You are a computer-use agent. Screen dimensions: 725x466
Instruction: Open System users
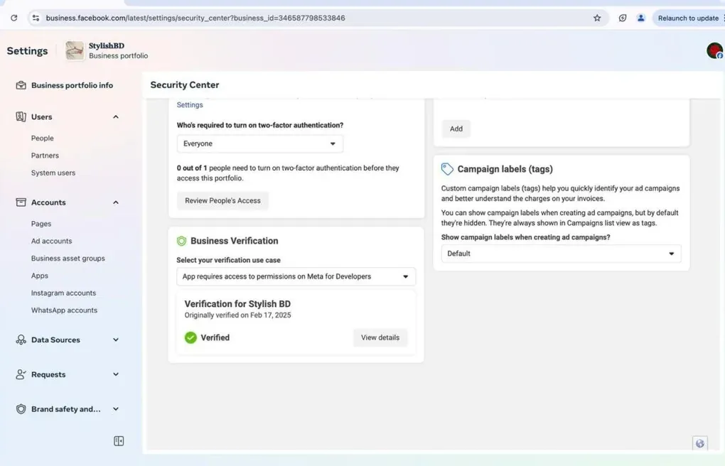tap(53, 173)
